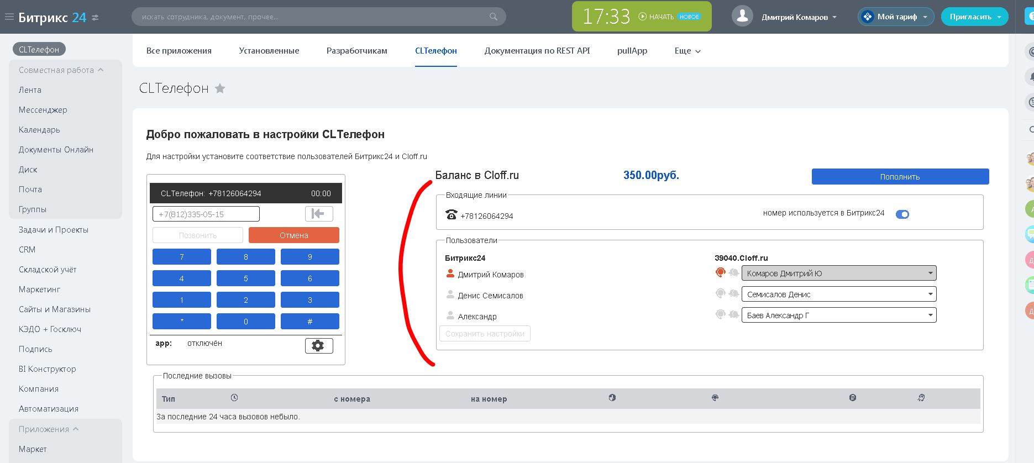The width and height of the screenshot is (1034, 463).
Task: Click the headset icon for Баев Александр
Action: tap(720, 314)
